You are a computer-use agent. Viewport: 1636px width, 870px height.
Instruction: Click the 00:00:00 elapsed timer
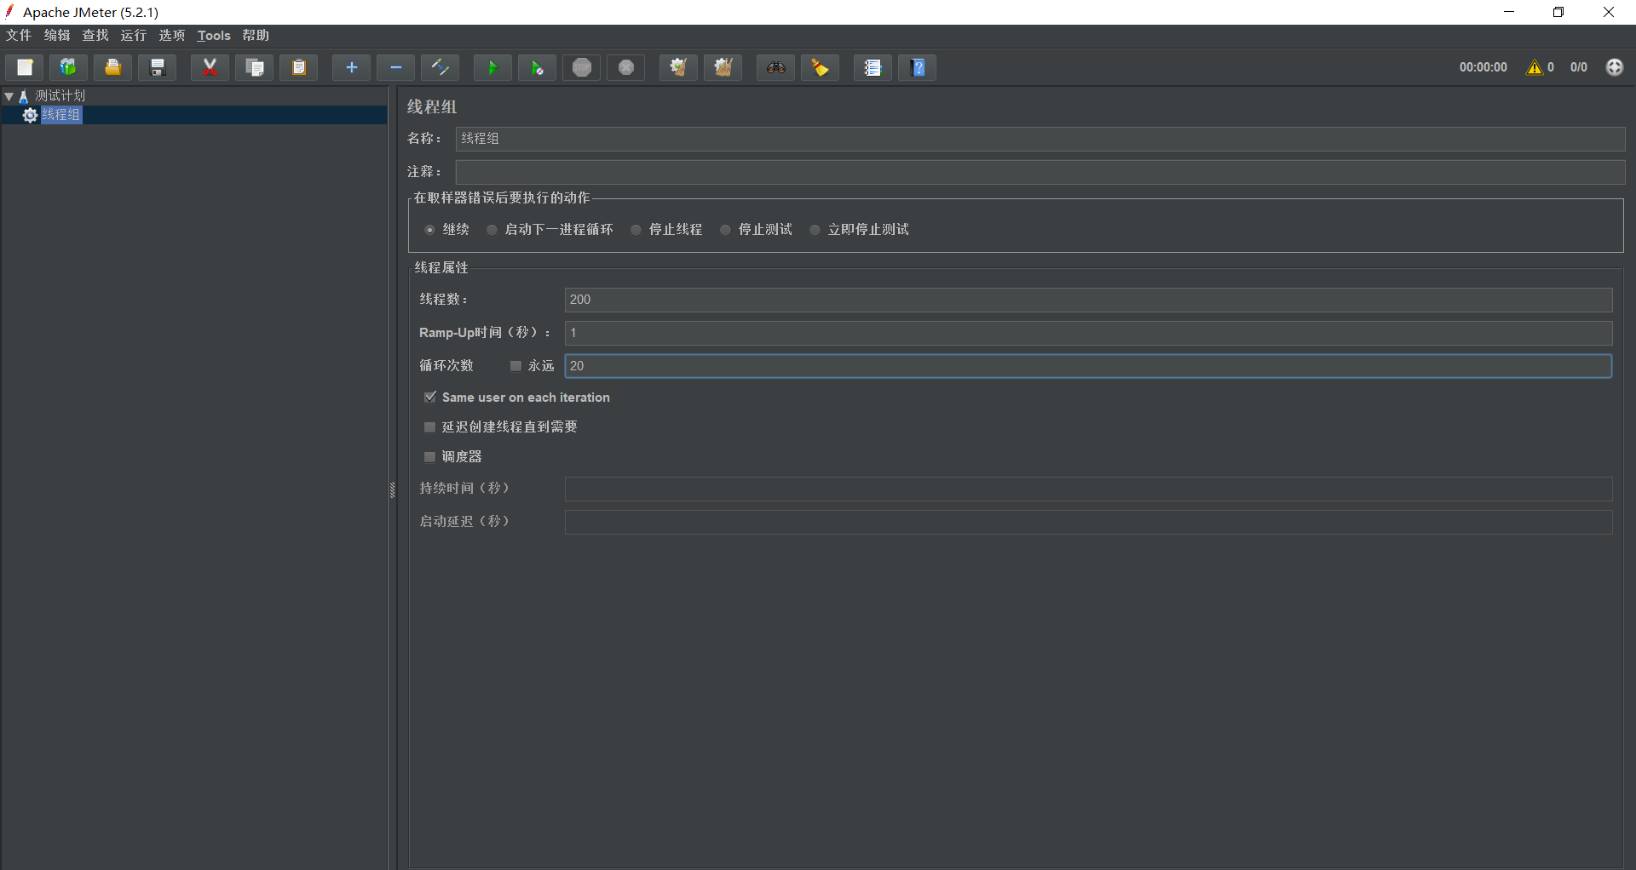(1483, 67)
